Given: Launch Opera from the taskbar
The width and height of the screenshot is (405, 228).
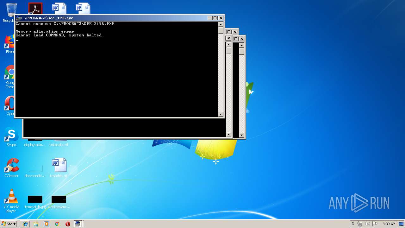Looking at the screenshot, I should pos(68,224).
